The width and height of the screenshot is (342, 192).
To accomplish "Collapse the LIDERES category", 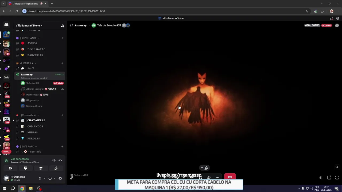I will point(26,63).
